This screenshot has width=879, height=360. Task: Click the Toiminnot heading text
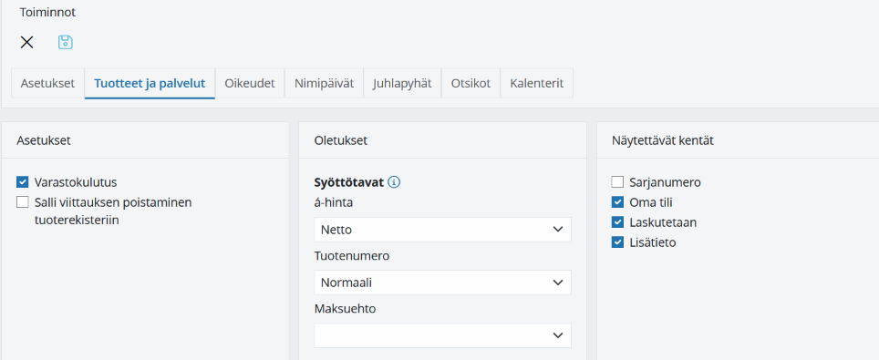coord(47,13)
